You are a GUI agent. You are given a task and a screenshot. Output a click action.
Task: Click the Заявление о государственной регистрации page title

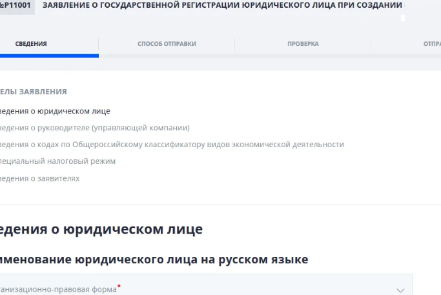tap(222, 5)
